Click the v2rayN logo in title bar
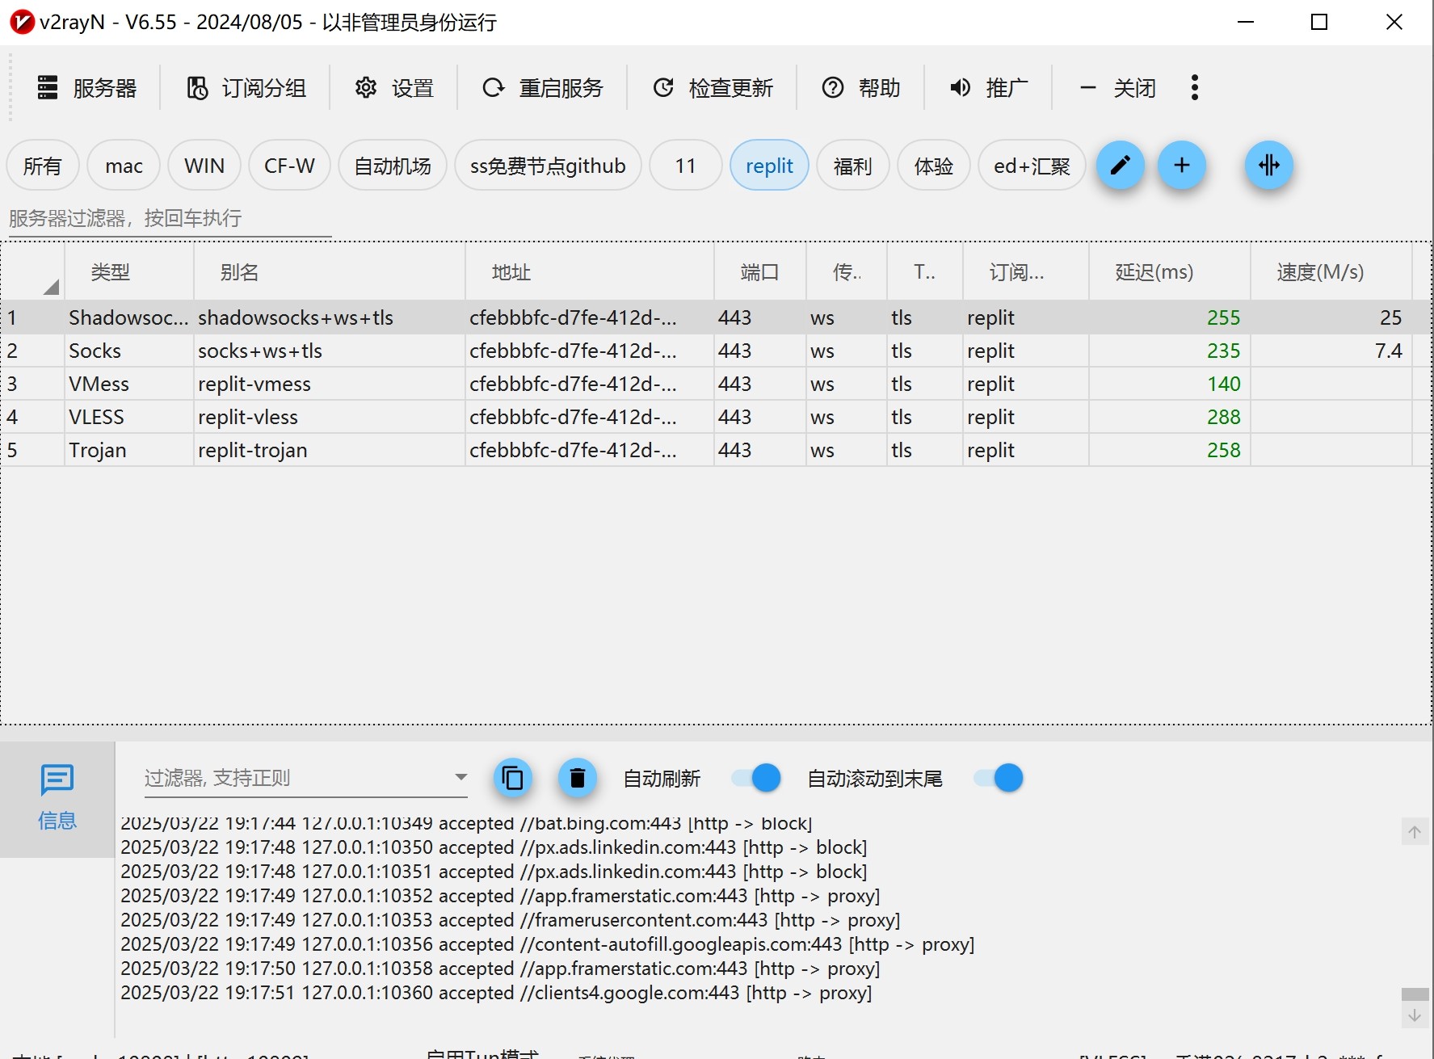This screenshot has height=1059, width=1434. (x=22, y=22)
